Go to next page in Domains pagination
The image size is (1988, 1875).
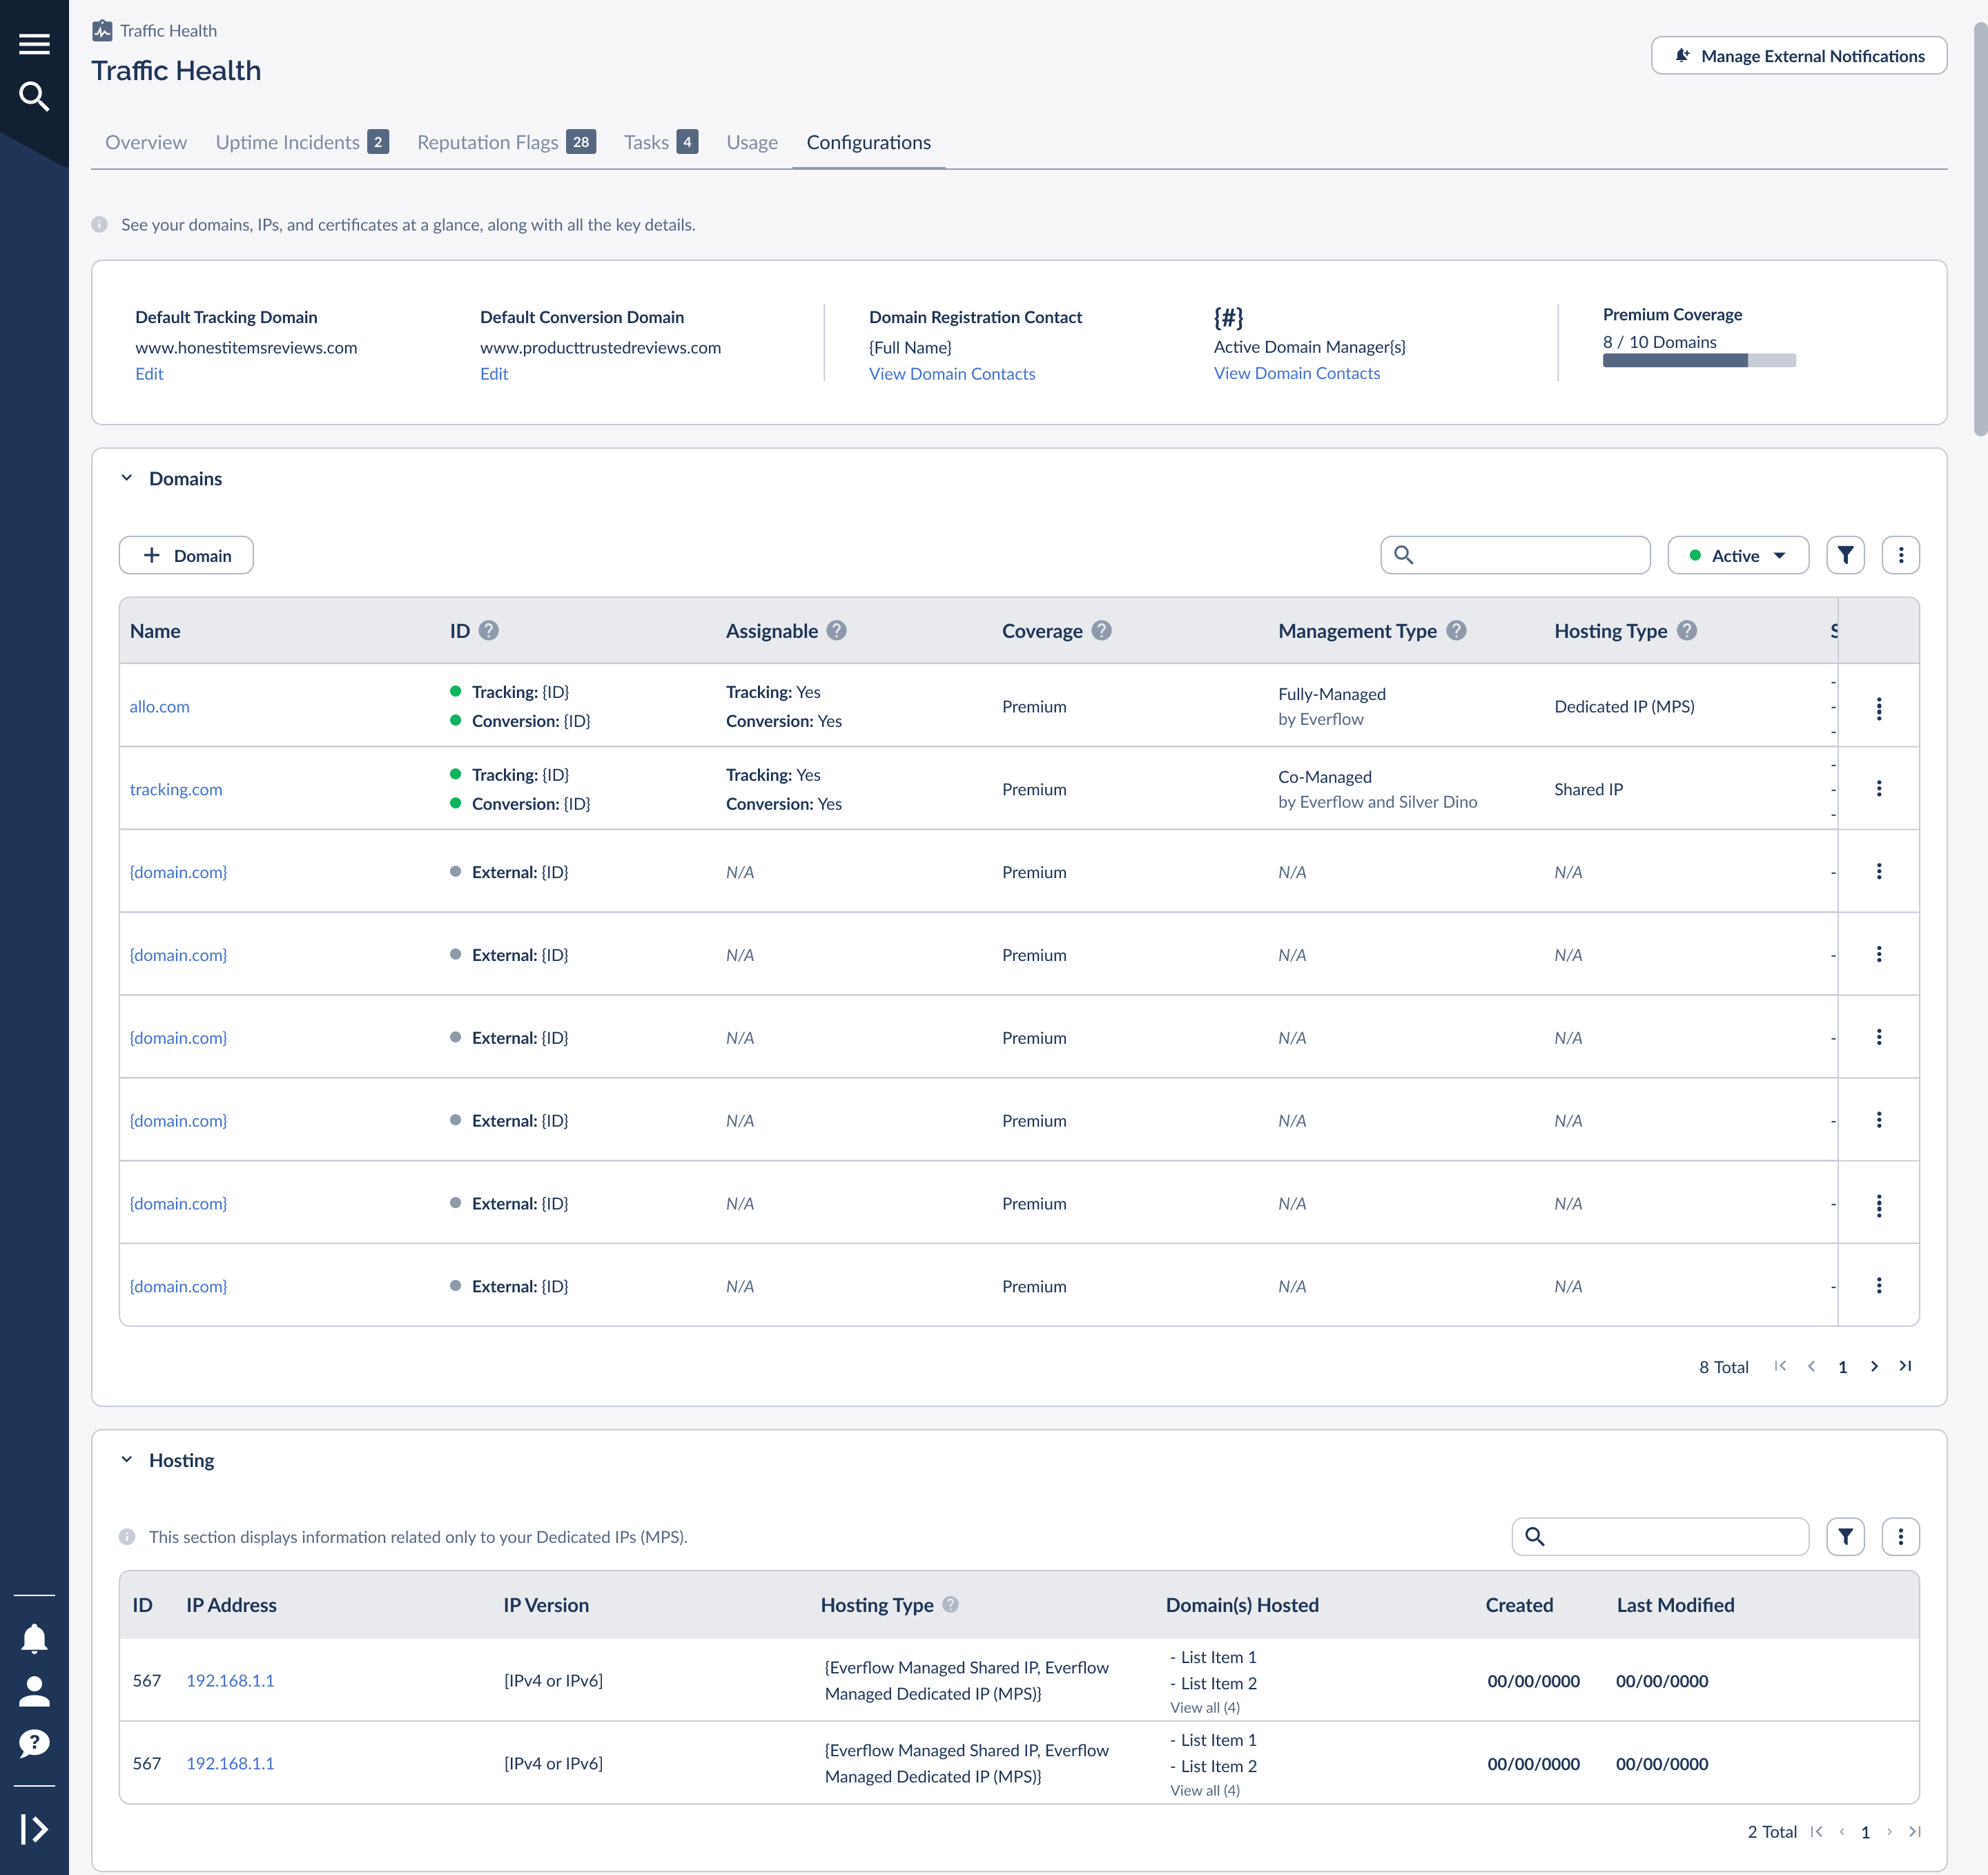pyautogui.click(x=1874, y=1366)
